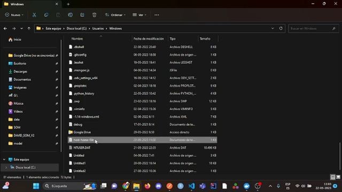Expand the Disco local (C:) tree node
Image resolution: width=342 pixels, height=192 pixels.
tap(6, 167)
